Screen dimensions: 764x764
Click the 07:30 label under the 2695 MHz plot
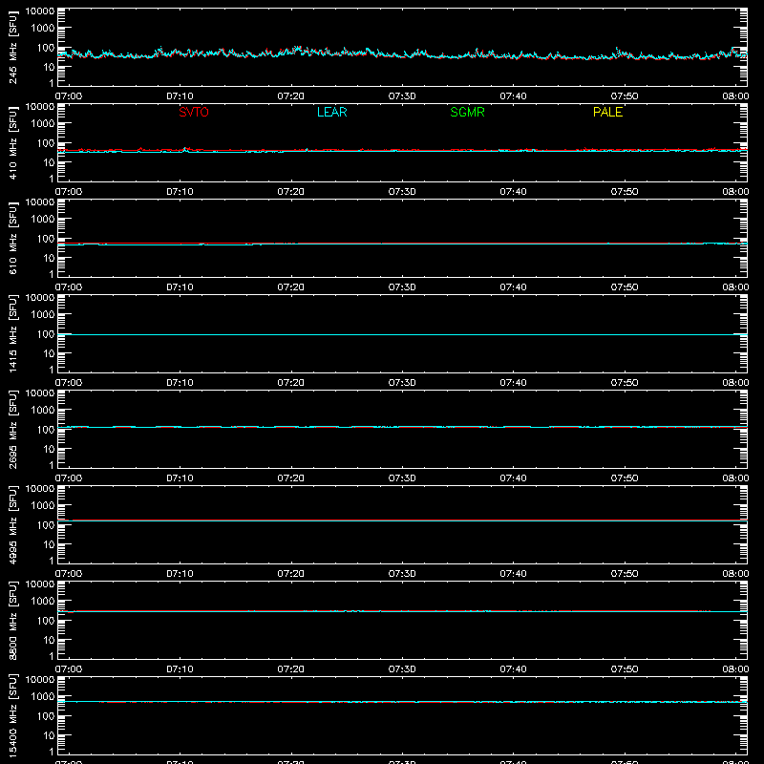402,478
